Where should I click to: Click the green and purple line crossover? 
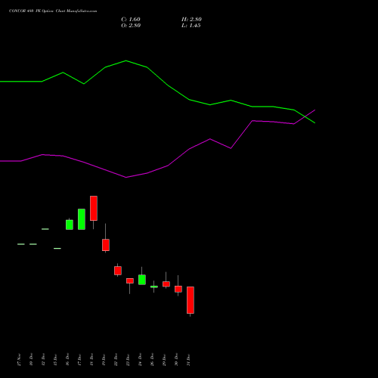305,116
